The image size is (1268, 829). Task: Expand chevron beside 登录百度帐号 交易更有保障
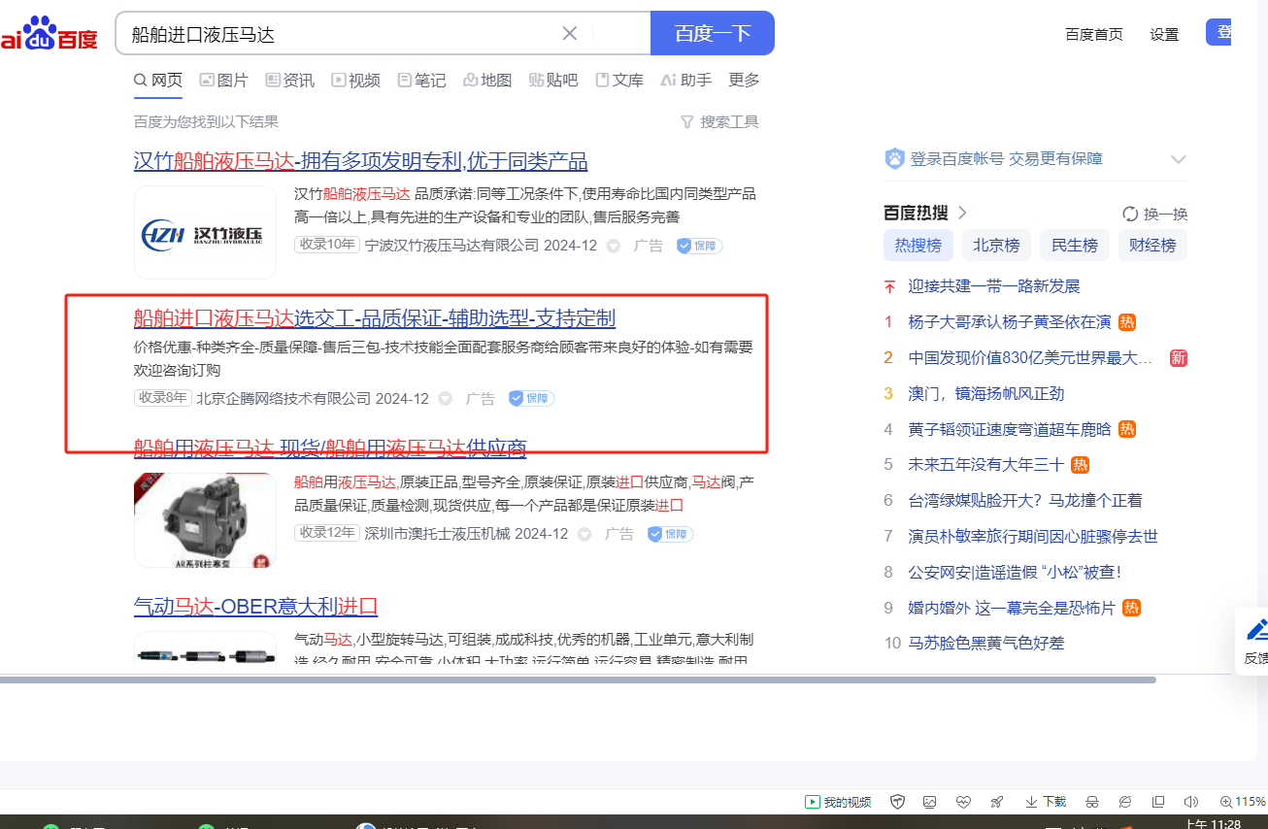click(1179, 159)
